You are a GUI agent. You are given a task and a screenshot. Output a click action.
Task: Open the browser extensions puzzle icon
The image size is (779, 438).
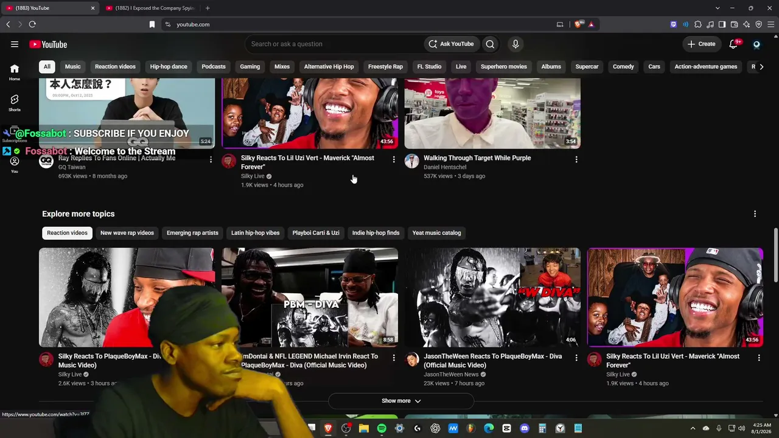click(698, 24)
